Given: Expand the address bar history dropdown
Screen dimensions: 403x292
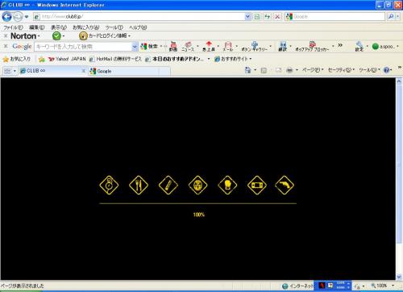Looking at the screenshot, I should [x=247, y=17].
